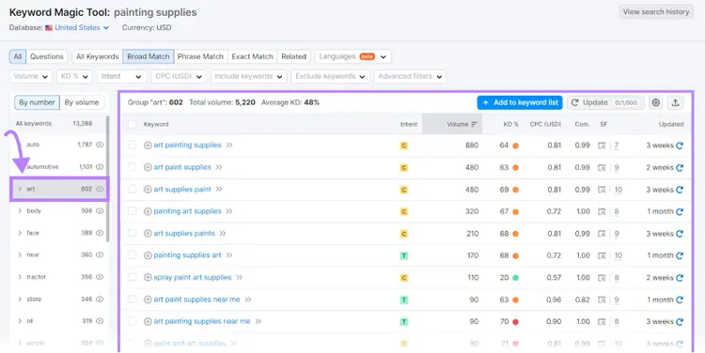Image resolution: width=705 pixels, height=353 pixels.
Task: Toggle eye icon for 'auto' group
Action: point(100,145)
